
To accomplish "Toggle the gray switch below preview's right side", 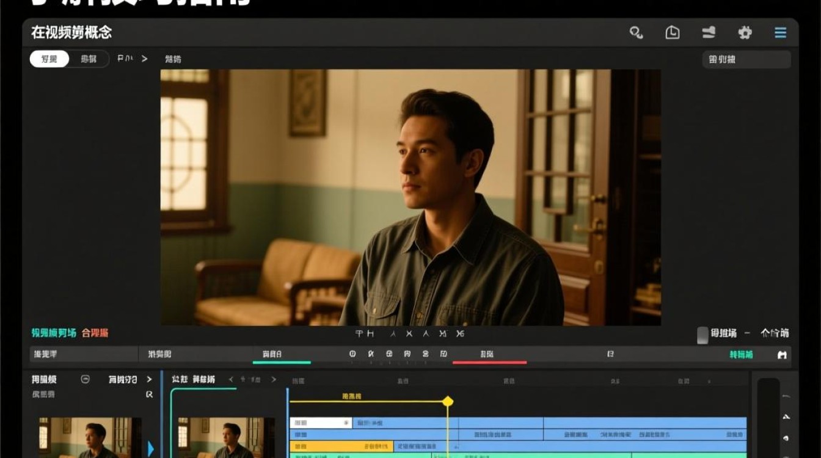I will (x=702, y=334).
